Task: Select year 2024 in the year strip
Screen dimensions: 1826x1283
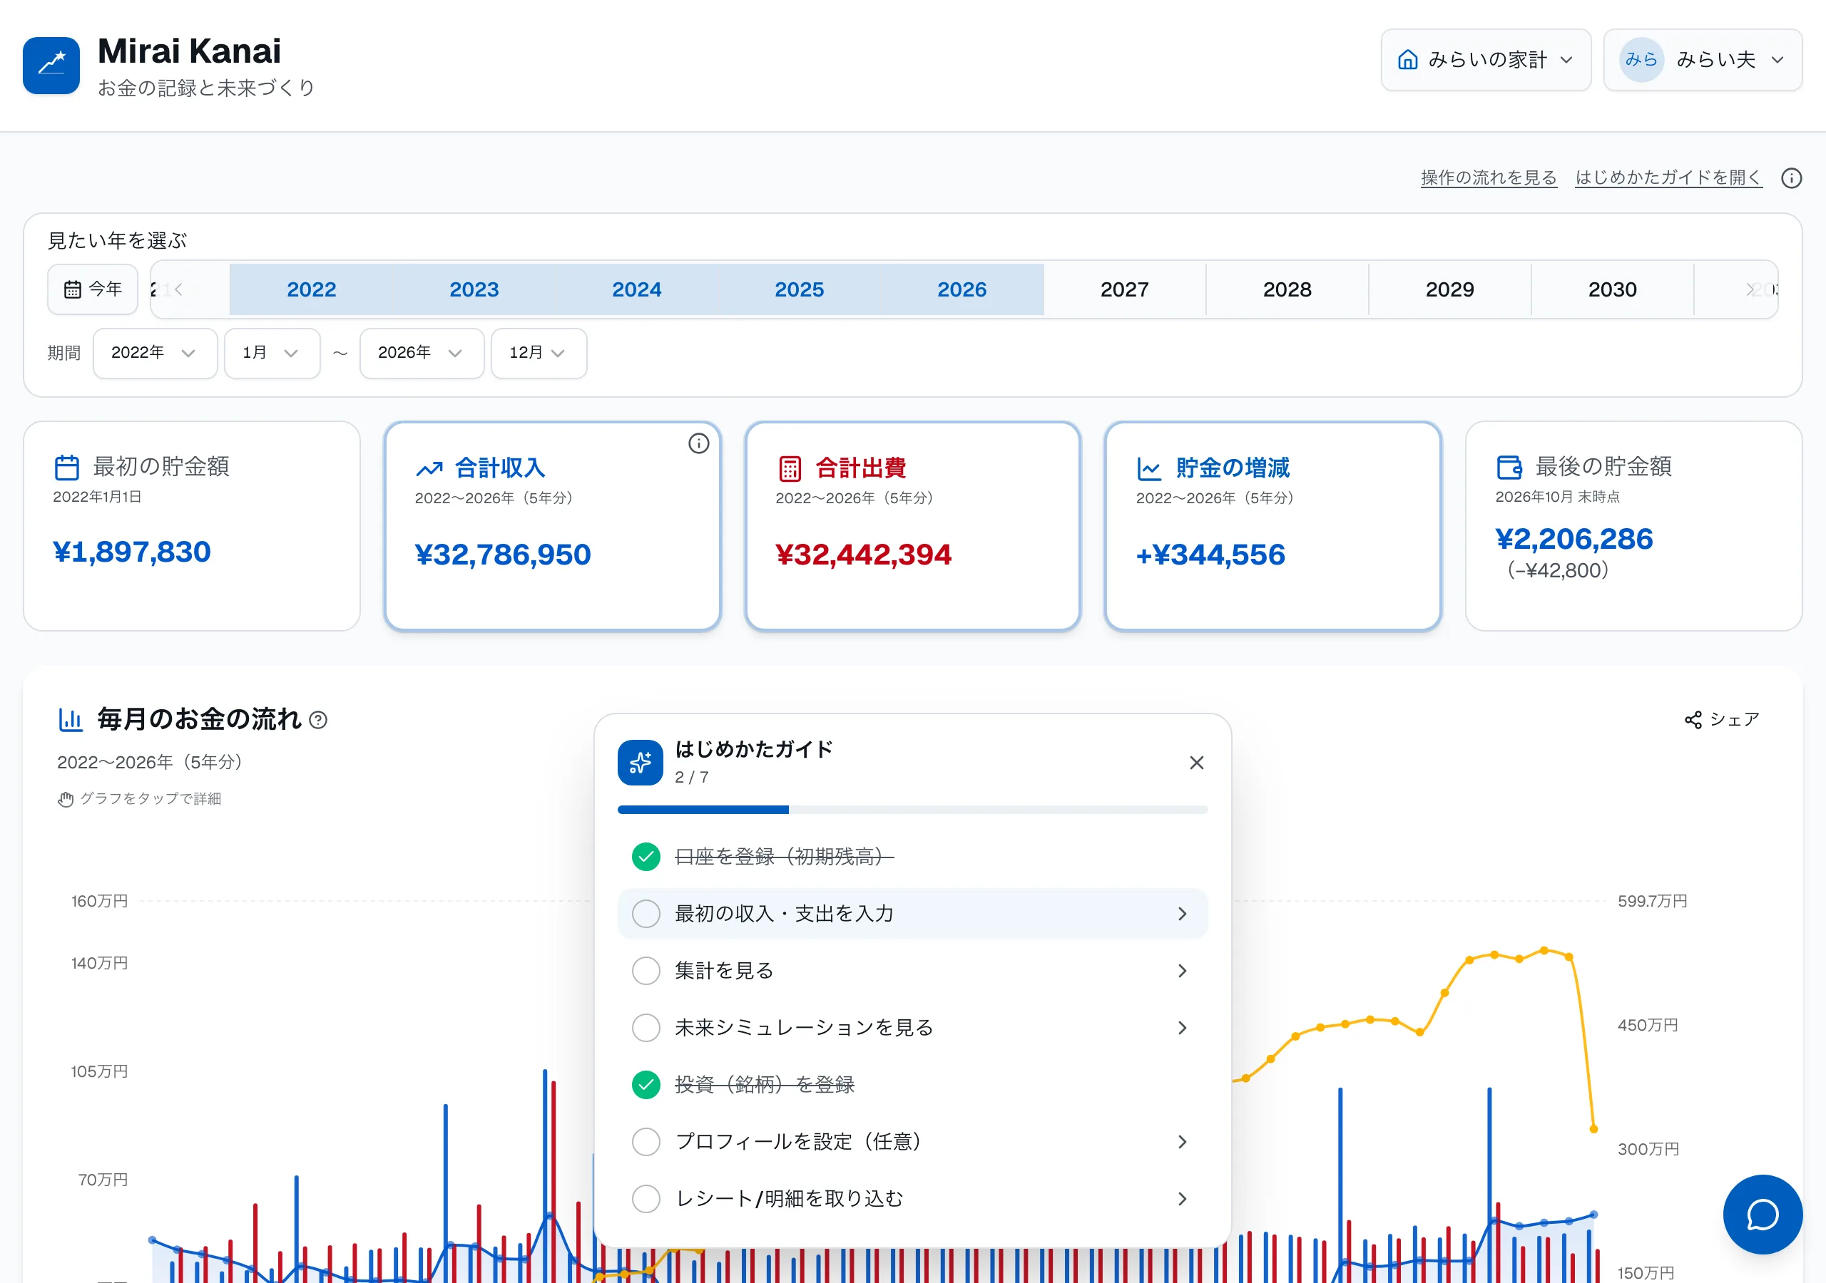Action: click(636, 289)
